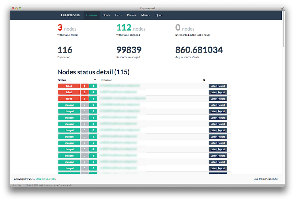
Task: Open the Metrics page
Action: click(x=146, y=15)
